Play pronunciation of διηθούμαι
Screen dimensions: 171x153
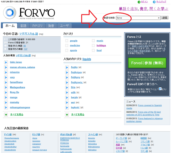pos(67,72)
